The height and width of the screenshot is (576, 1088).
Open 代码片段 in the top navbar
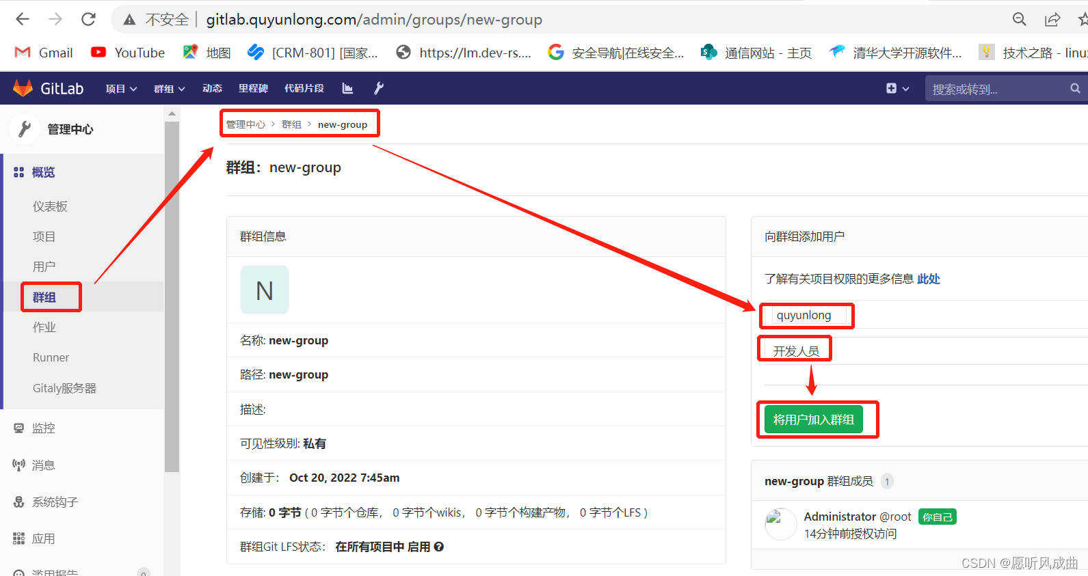pos(304,88)
